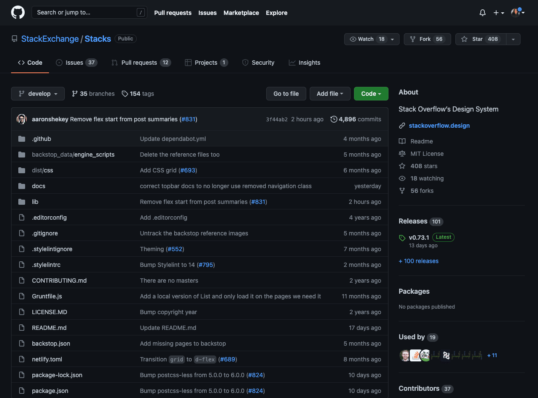Switch to the repository Issues tab
Viewport: 538px width, 398px height.
pyautogui.click(x=77, y=63)
